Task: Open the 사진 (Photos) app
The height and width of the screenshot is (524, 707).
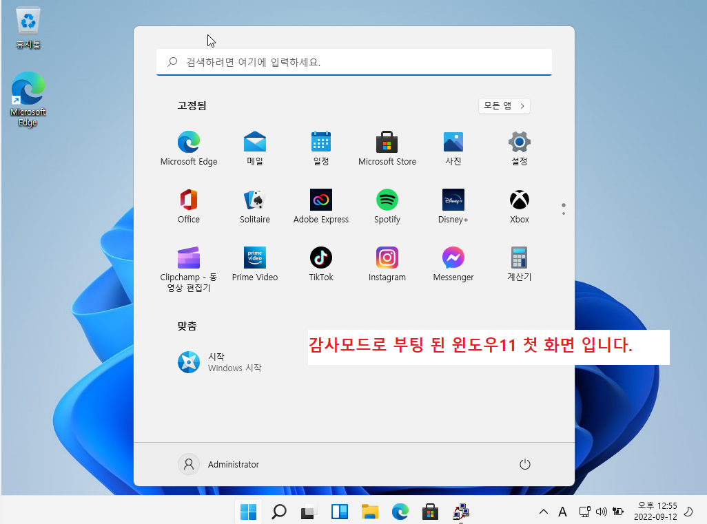Action: click(453, 149)
